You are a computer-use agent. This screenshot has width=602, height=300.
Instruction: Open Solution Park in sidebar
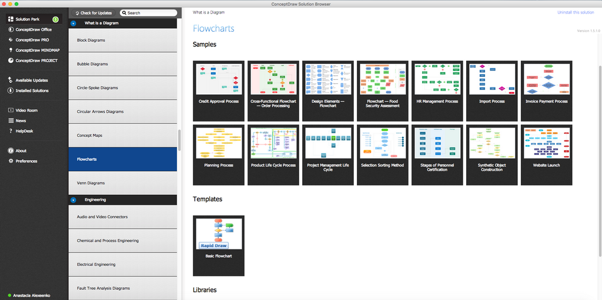(x=34, y=19)
